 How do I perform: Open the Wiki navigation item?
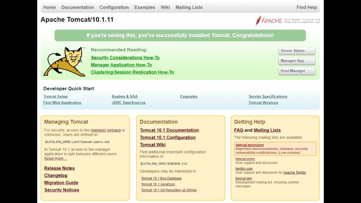165,7
